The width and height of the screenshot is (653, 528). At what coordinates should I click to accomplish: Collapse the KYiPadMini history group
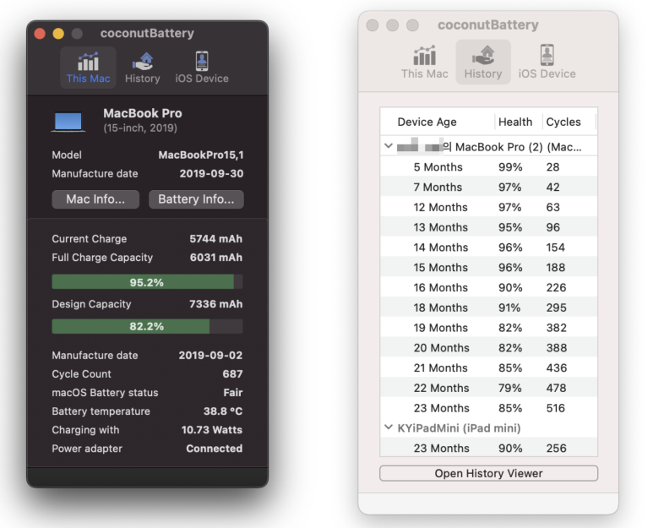pyautogui.click(x=388, y=427)
